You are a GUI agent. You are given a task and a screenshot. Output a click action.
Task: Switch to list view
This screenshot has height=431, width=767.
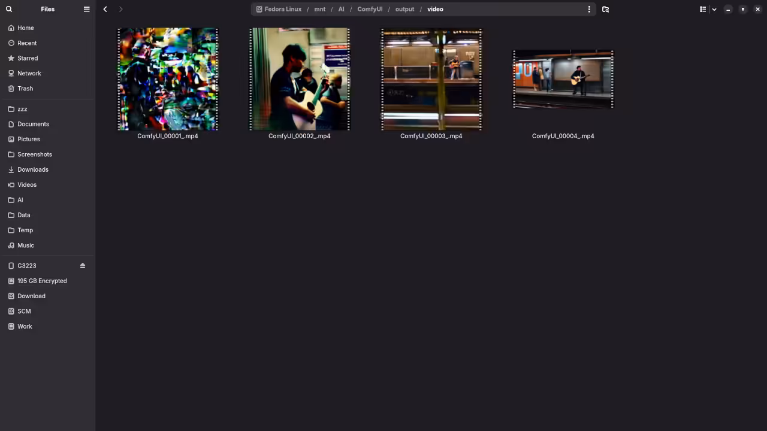pyautogui.click(x=702, y=9)
